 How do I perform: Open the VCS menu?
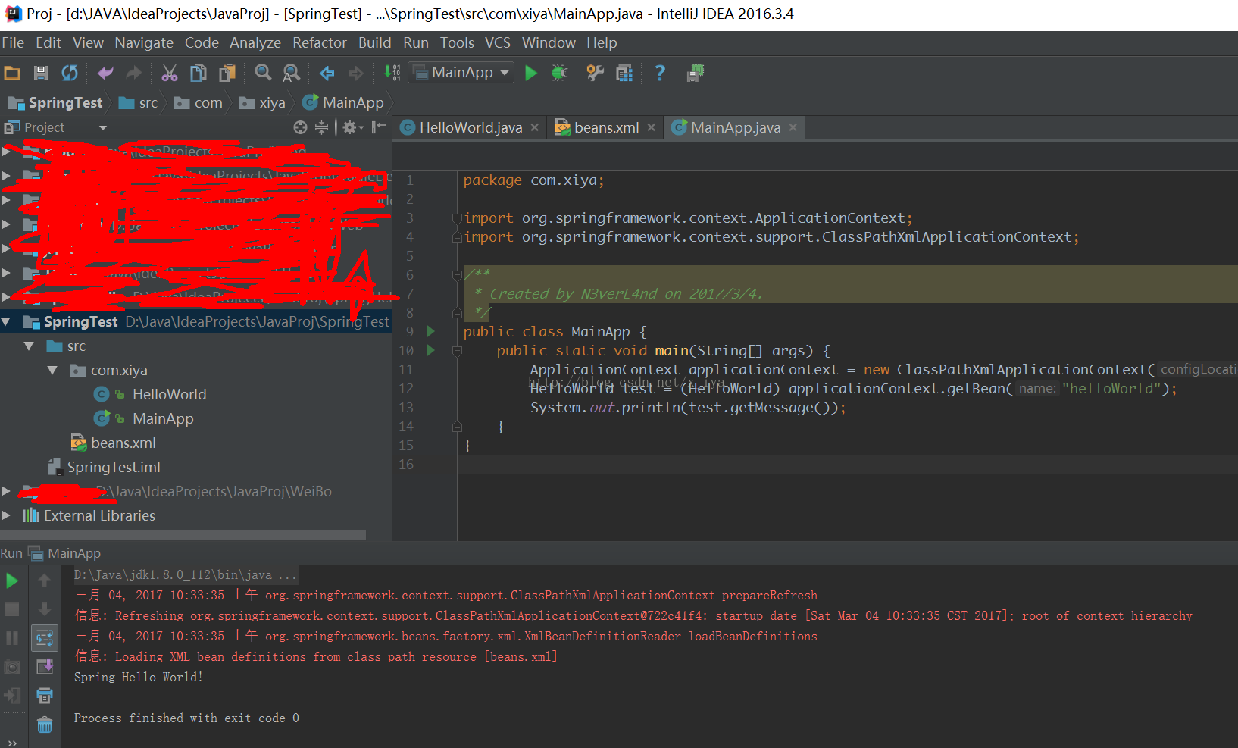498,43
